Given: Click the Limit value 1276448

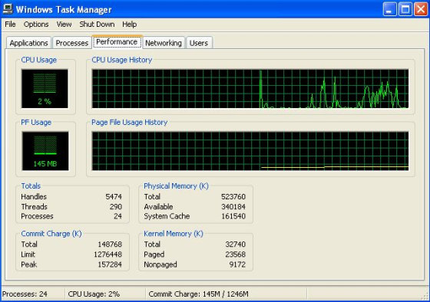Looking at the screenshot, I should point(107,254).
